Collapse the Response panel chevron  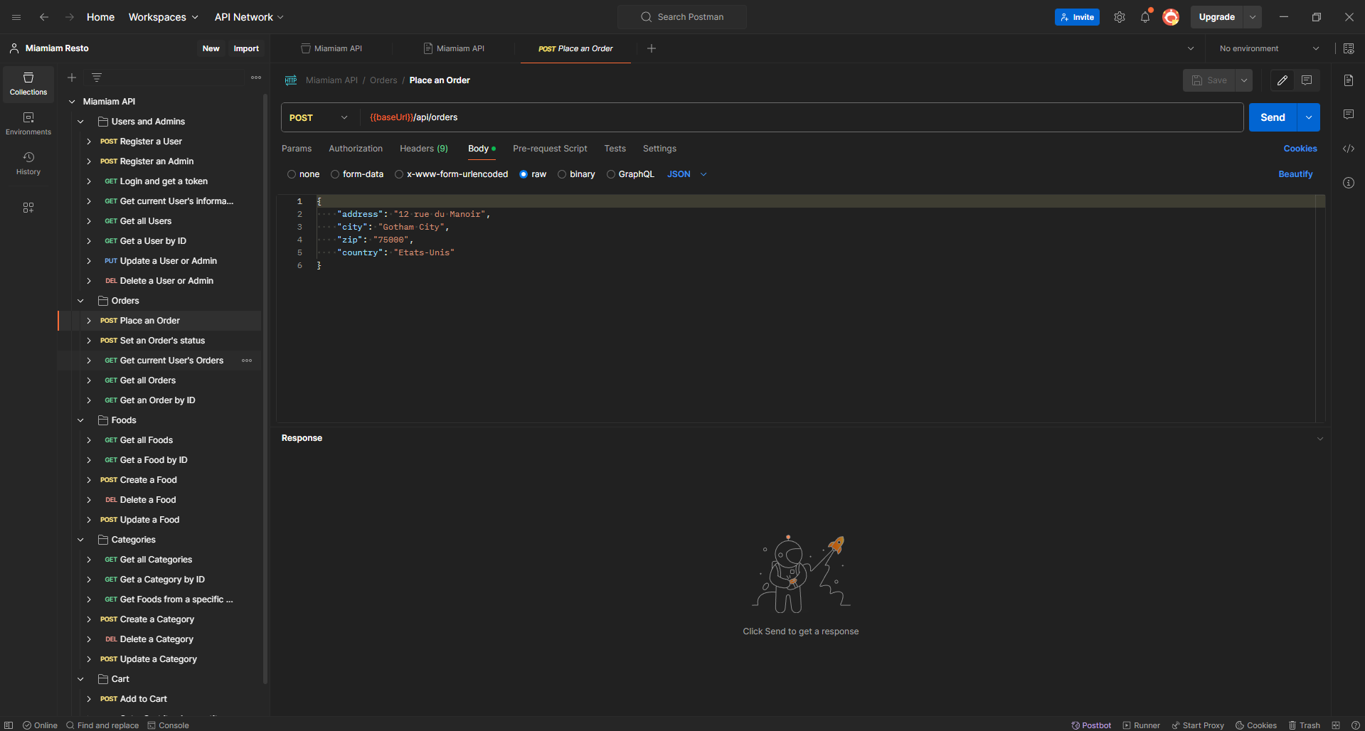tap(1320, 439)
